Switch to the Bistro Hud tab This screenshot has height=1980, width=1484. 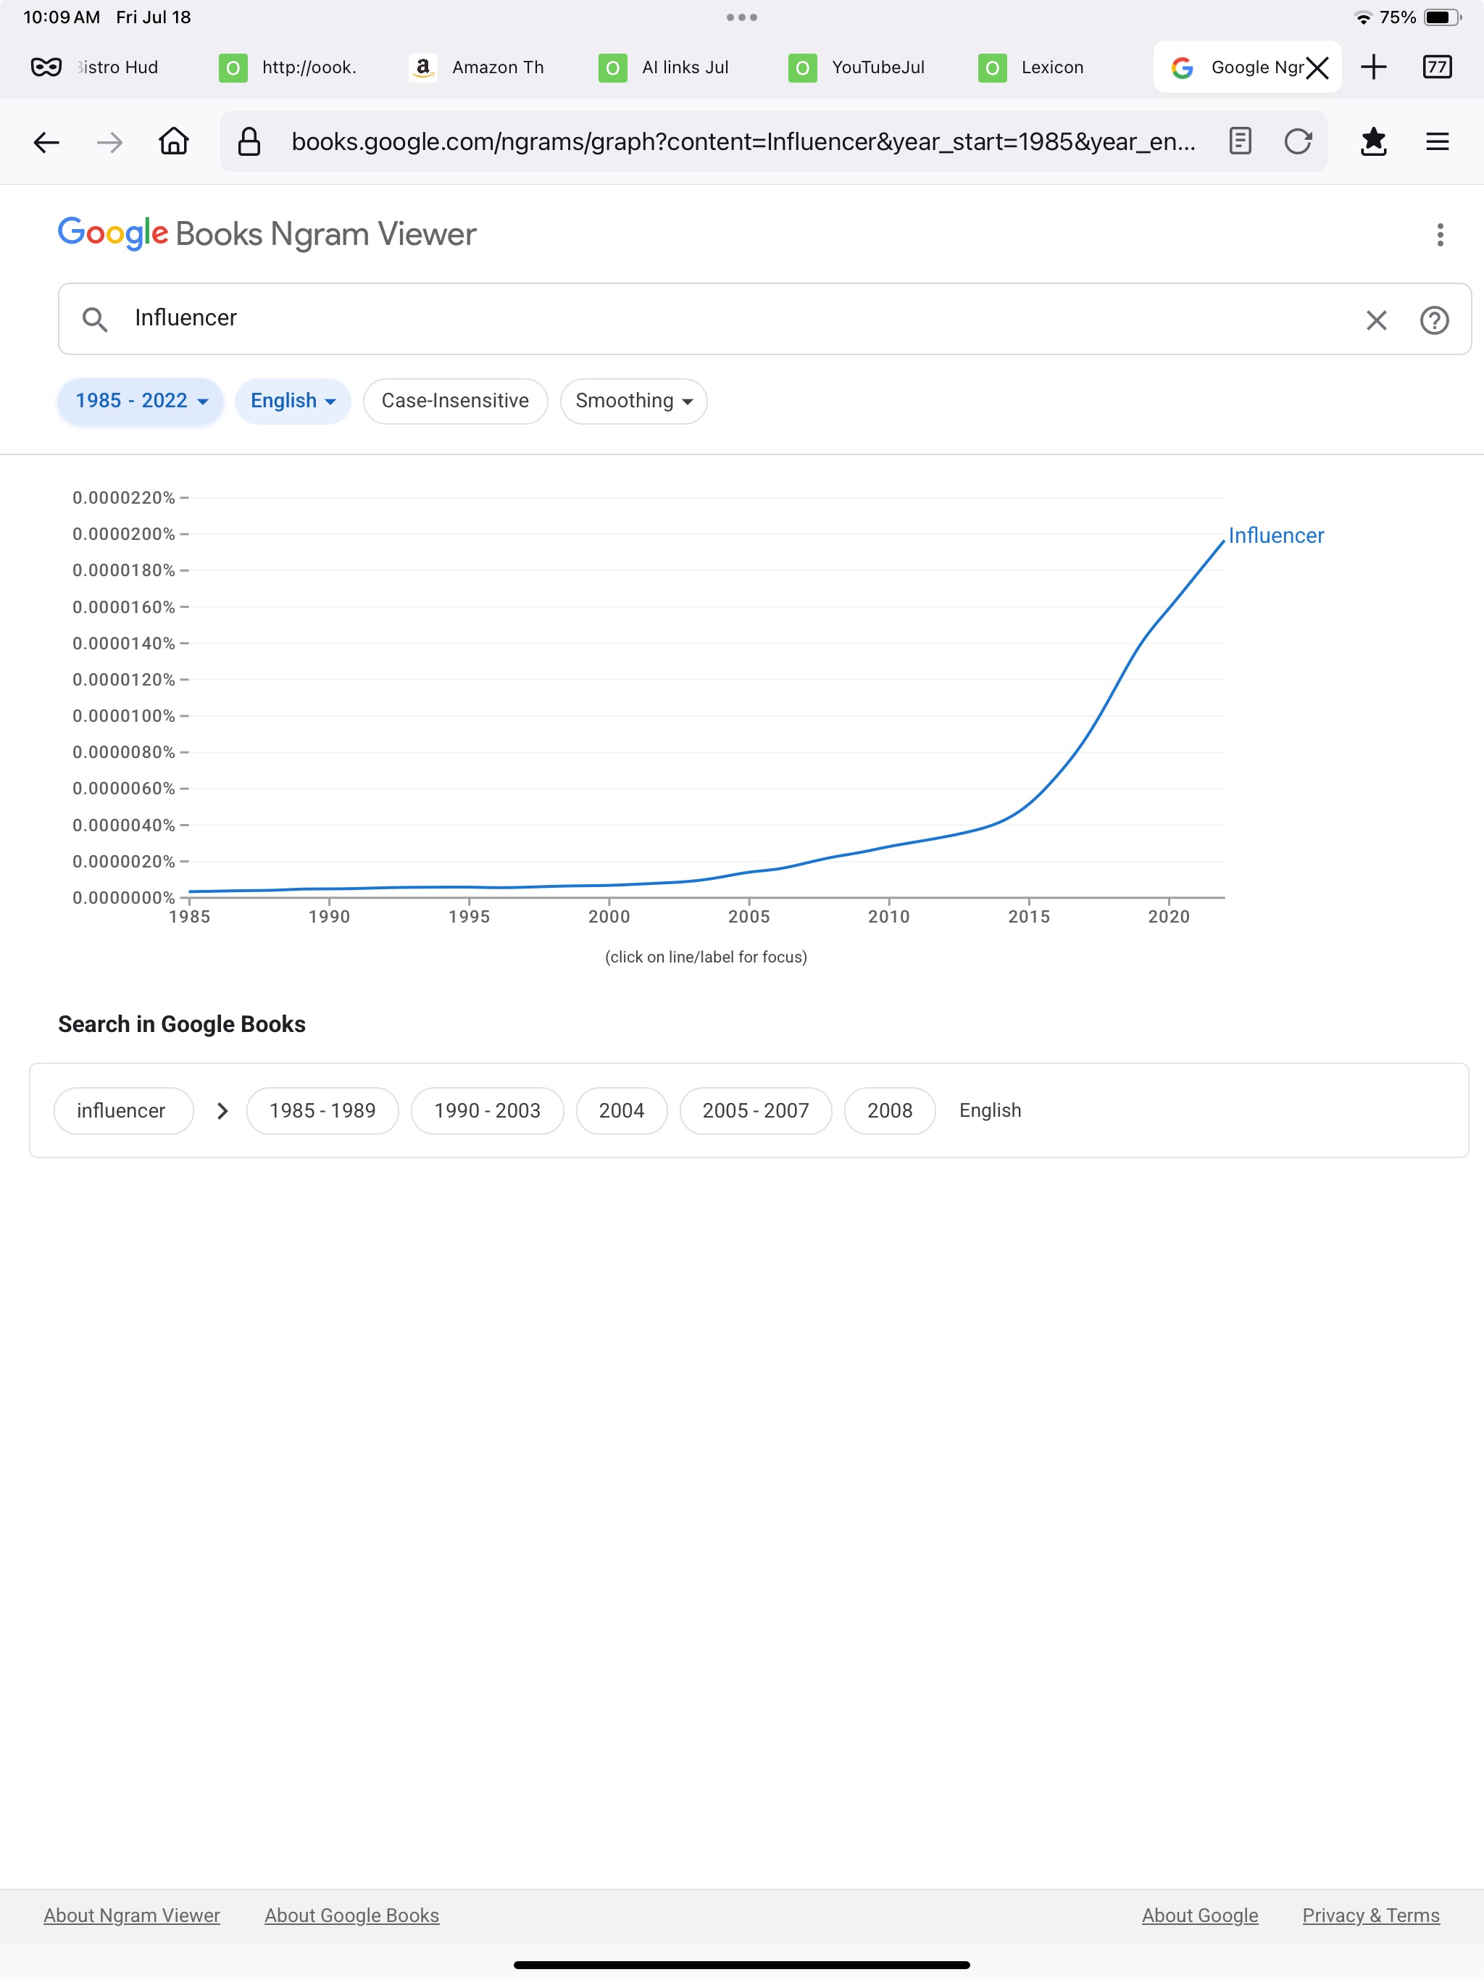117,67
